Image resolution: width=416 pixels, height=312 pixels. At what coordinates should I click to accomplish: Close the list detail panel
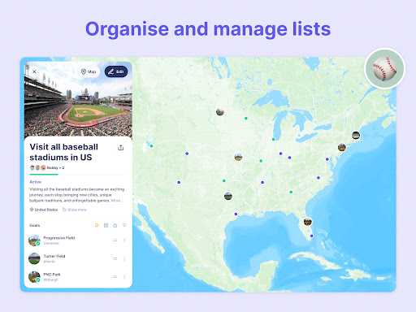click(x=34, y=71)
